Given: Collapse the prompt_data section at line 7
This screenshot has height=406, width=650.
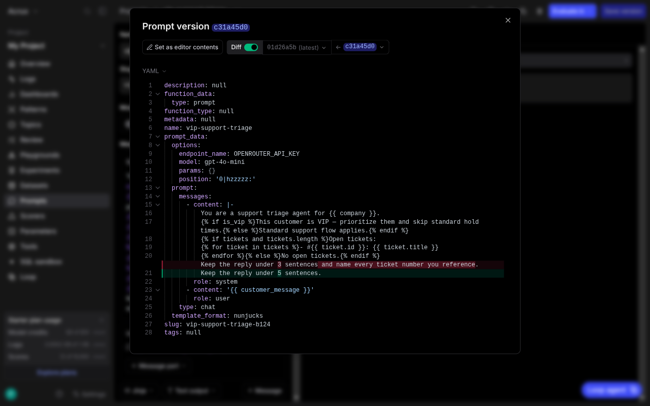Looking at the screenshot, I should point(157,137).
